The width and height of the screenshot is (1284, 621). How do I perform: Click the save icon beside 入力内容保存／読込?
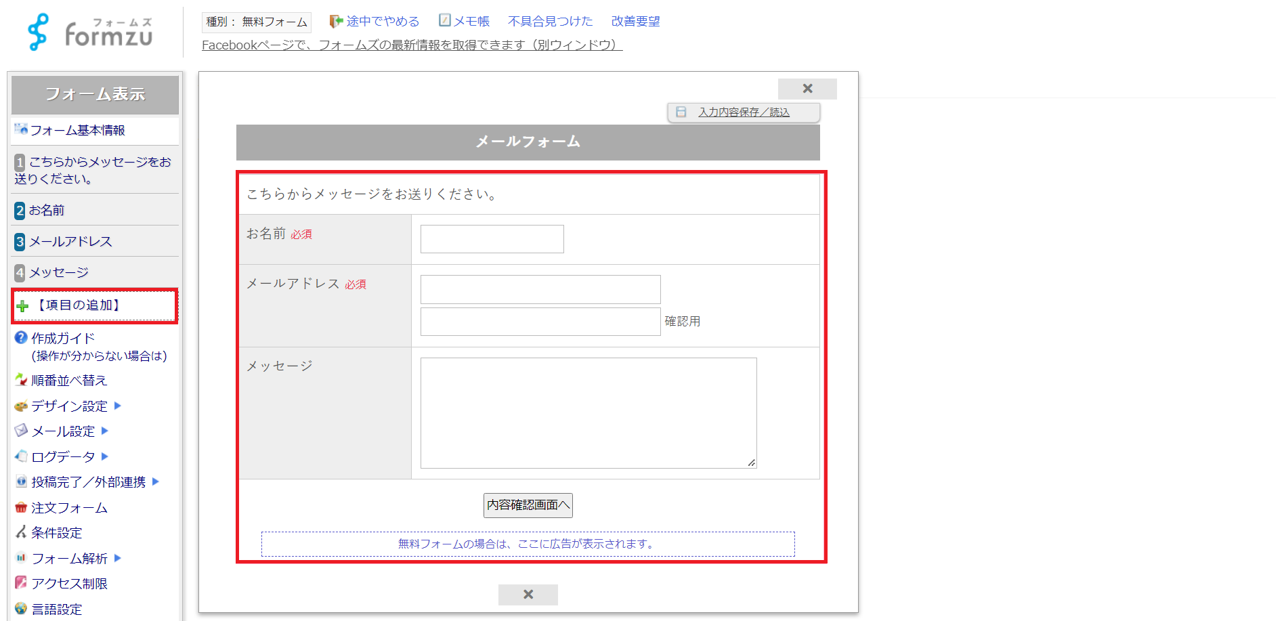(x=681, y=112)
